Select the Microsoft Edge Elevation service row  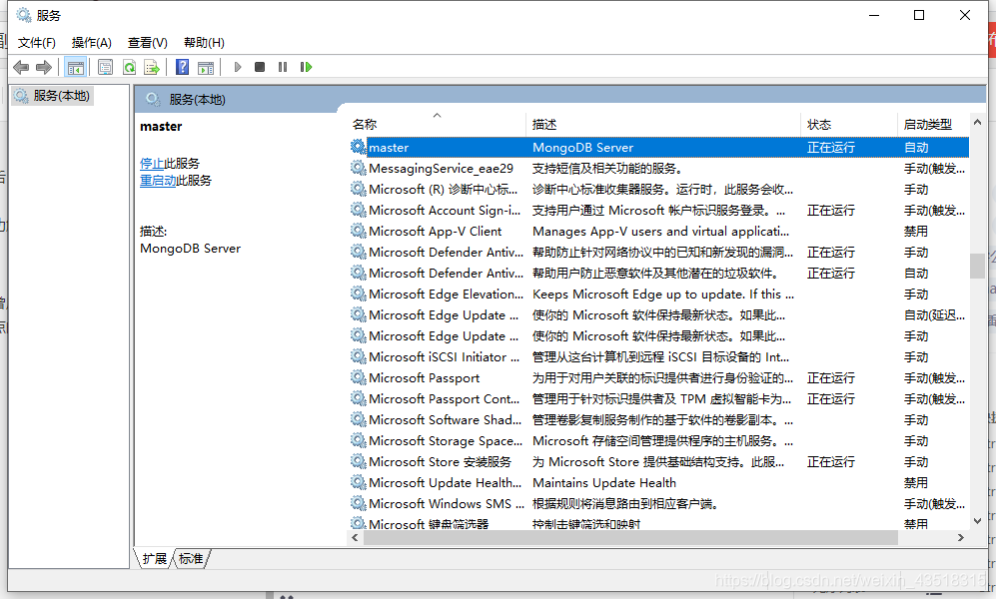659,294
